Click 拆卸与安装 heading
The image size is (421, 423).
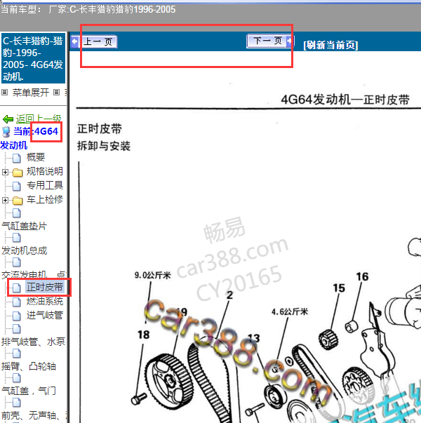(x=104, y=146)
